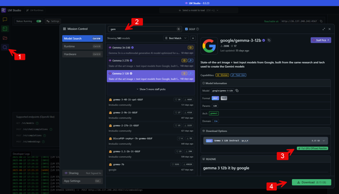This screenshot has width=339, height=194.
Task: Reverse the sort direction arrow
Action: click(x=193, y=38)
